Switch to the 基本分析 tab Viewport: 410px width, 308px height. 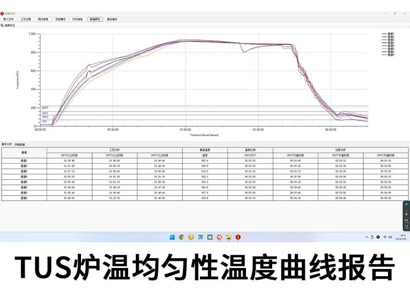point(7,145)
